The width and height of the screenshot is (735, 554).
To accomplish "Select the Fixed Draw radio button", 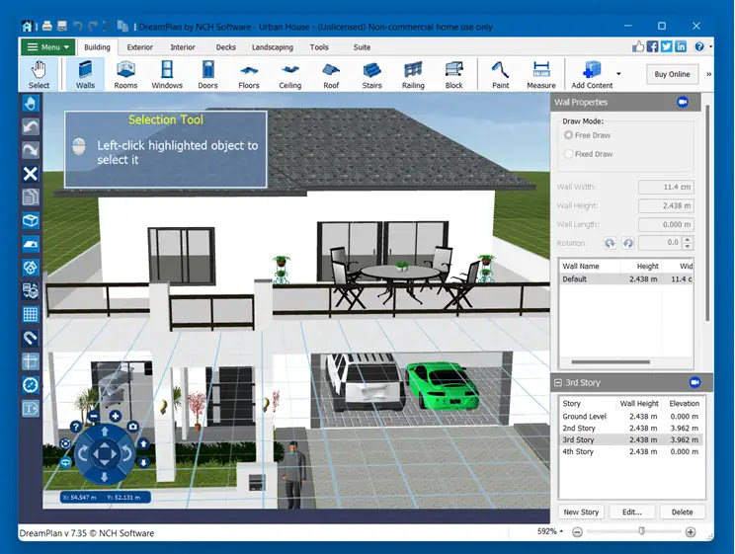I will tap(569, 154).
